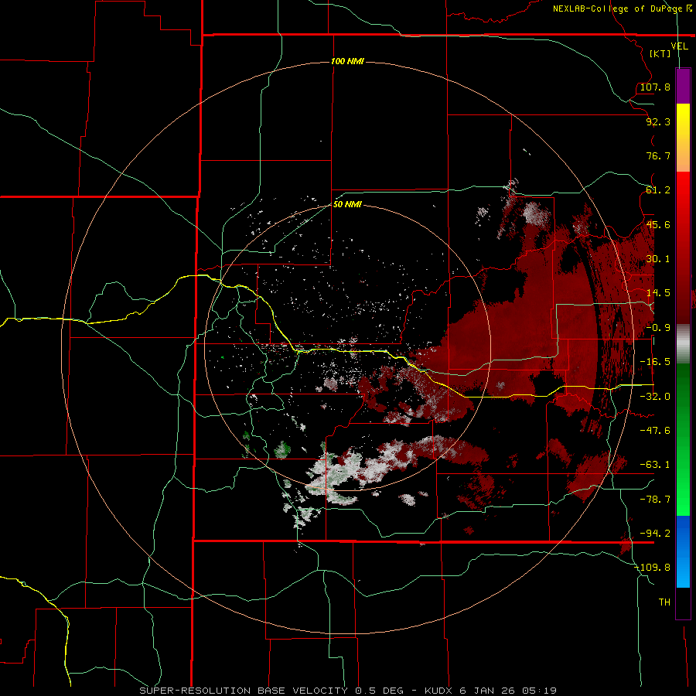Screen dimensions: 696x696
Task: Click the -47.6 velocity scale value
Action: 655,431
